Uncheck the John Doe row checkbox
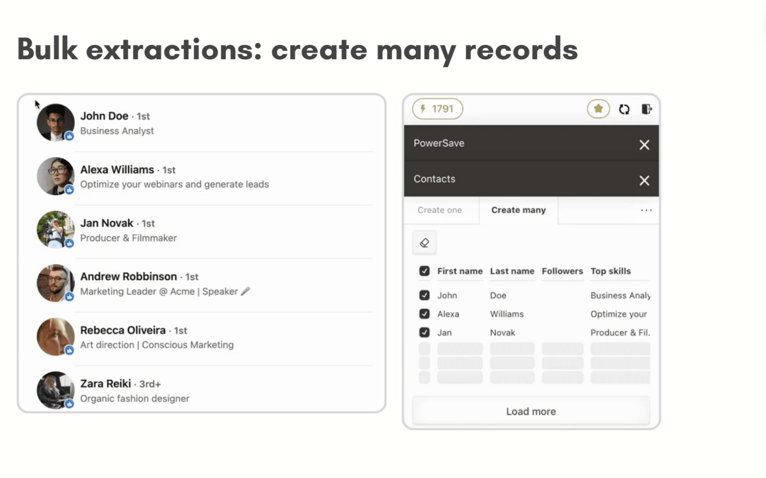 click(424, 295)
